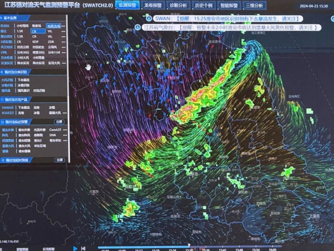This screenshot has height=251, width=334.
Task: Expand more options in 闪电 row
Action: pos(64,53)
